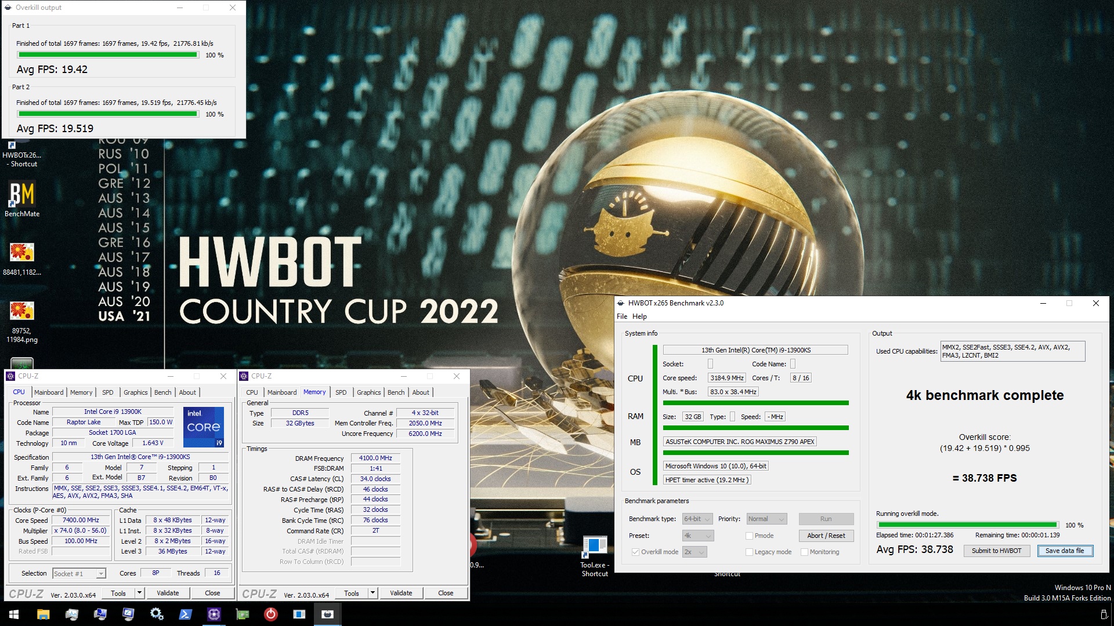This screenshot has height=626, width=1114.
Task: Click the Core Voltage 1.643 V value
Action: pyautogui.click(x=153, y=443)
